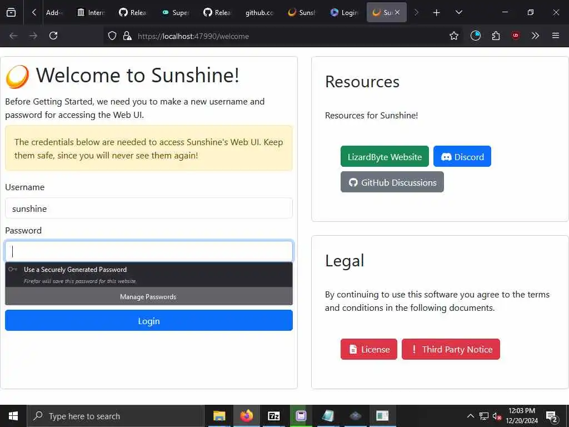The height and width of the screenshot is (427, 569).
Task: Reload the current page
Action: tap(53, 36)
